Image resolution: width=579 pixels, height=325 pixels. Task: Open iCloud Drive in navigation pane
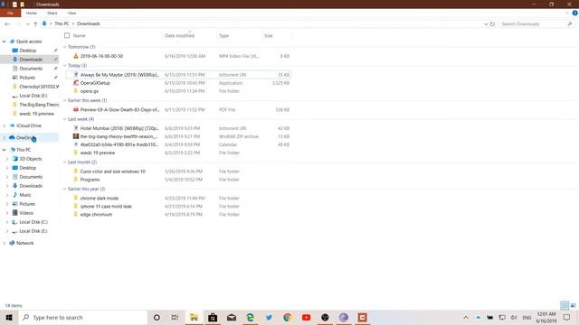click(28, 125)
